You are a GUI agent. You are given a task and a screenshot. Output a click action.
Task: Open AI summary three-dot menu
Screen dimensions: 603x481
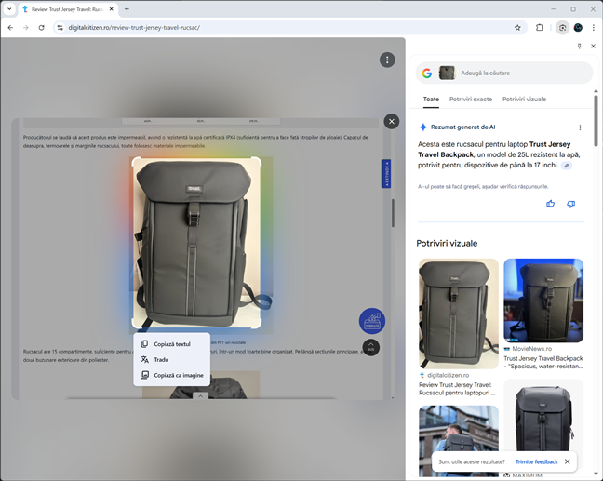point(580,127)
